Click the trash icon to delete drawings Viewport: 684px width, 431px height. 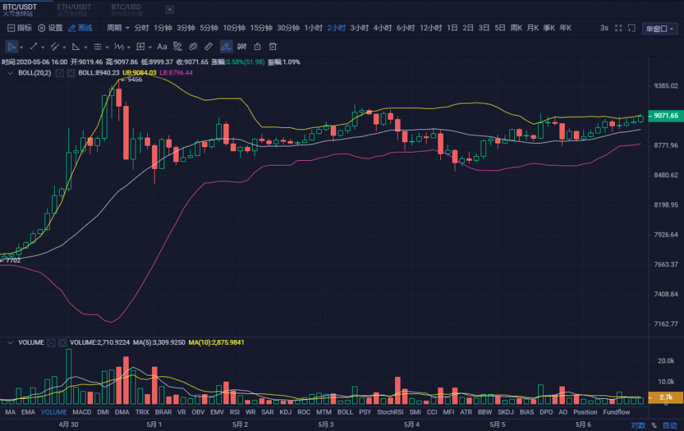273,47
